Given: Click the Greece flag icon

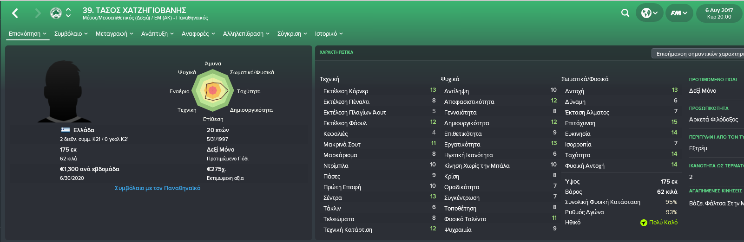Looking at the screenshot, I should tap(66, 130).
